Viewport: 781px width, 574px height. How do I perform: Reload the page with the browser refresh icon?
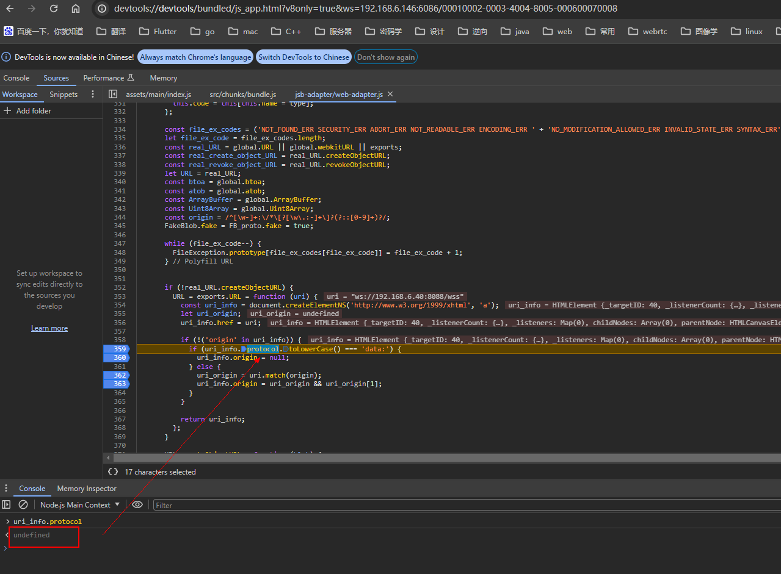(54, 9)
